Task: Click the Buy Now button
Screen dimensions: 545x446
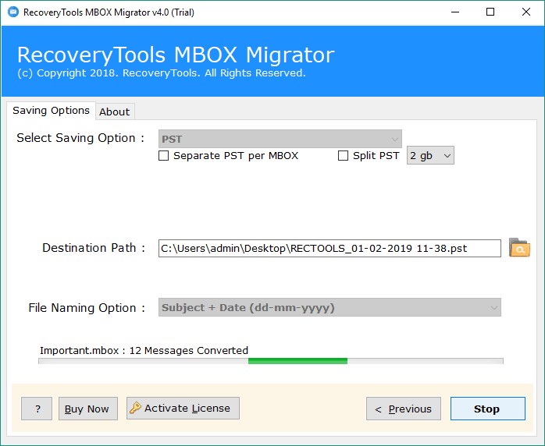Action: click(88, 409)
